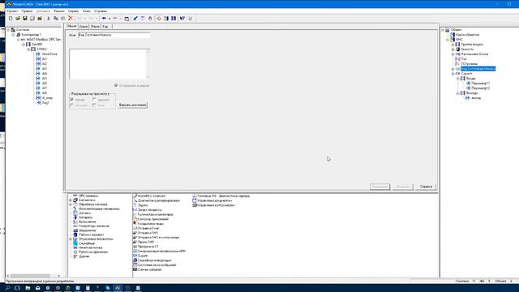Image resolution: width=519 pixels, height=292 pixels.
Task: Open the Правка menu
Action: 27,11
